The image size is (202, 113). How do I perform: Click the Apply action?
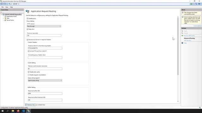[x=186, y=31]
